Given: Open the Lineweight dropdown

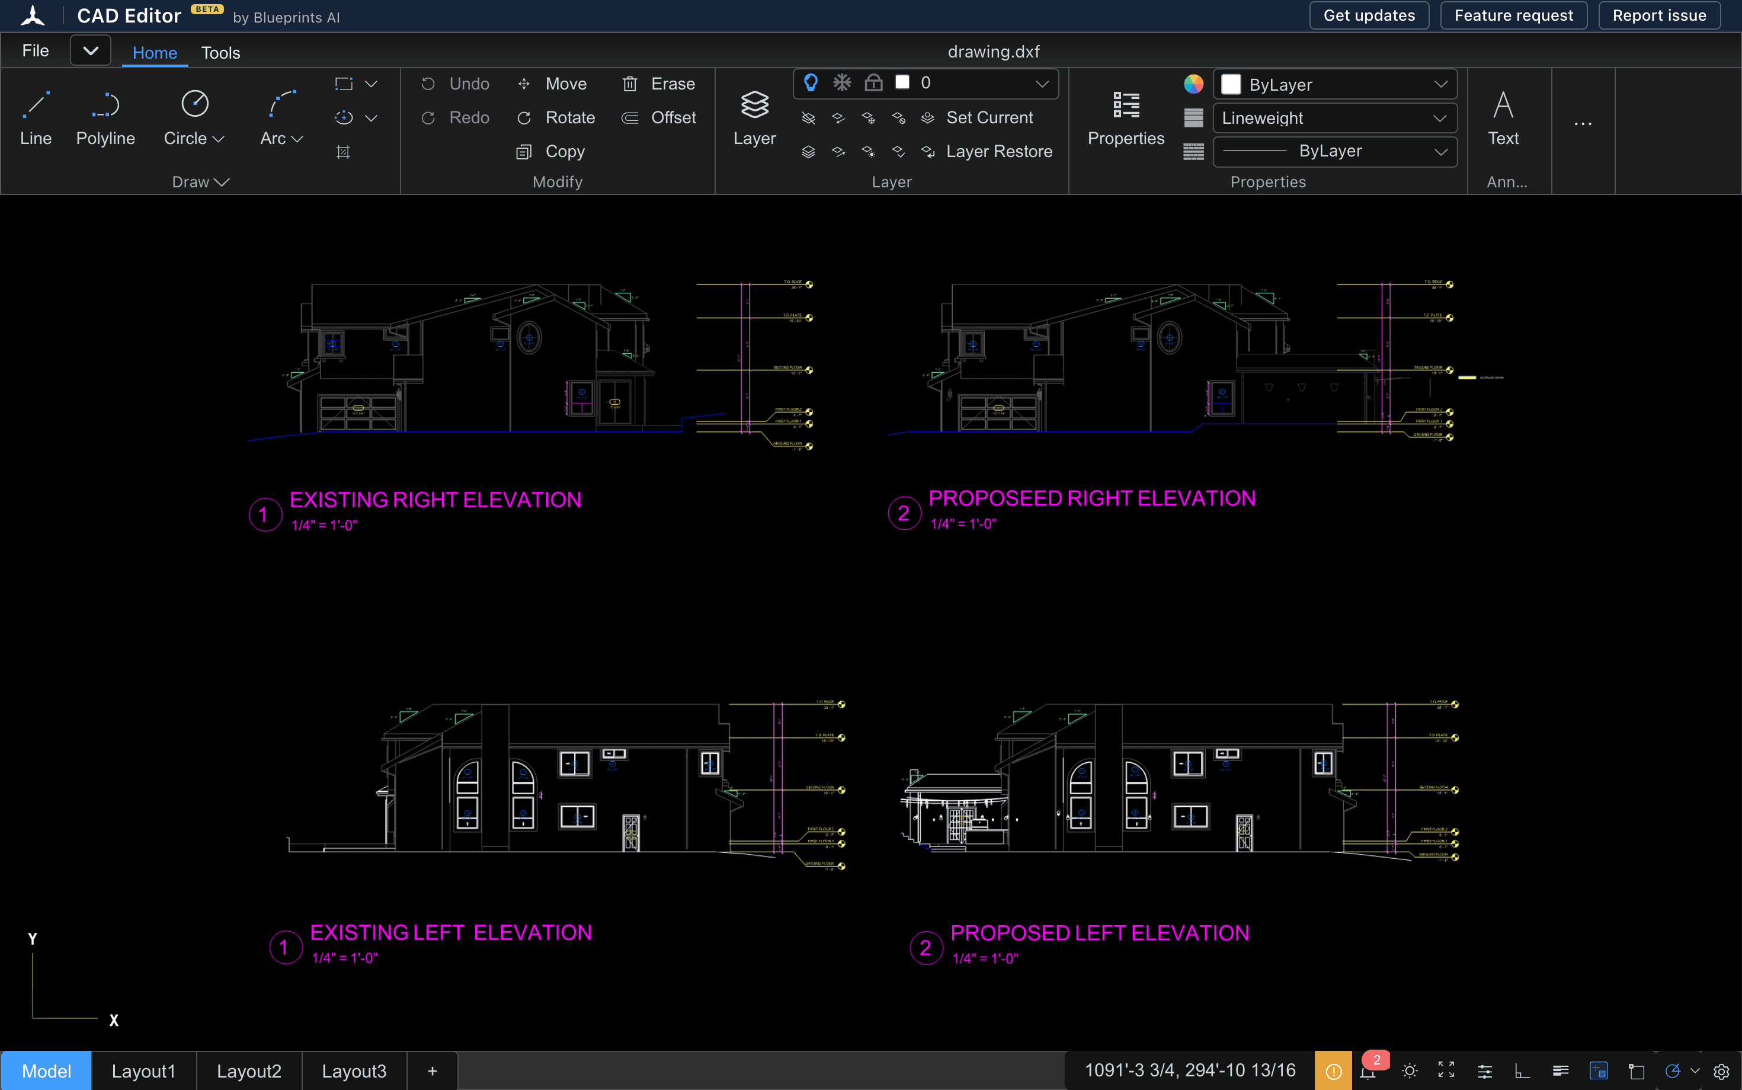Looking at the screenshot, I should pos(1335,118).
